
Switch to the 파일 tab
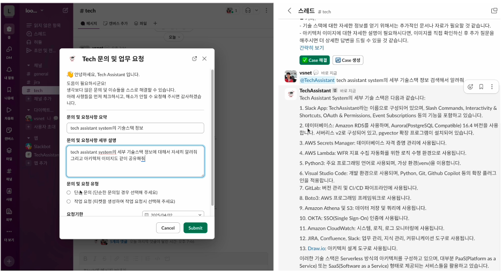click(141, 24)
